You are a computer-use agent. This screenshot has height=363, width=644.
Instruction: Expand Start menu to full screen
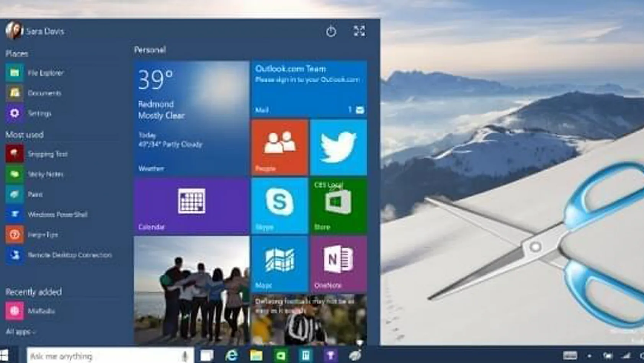[x=359, y=31]
